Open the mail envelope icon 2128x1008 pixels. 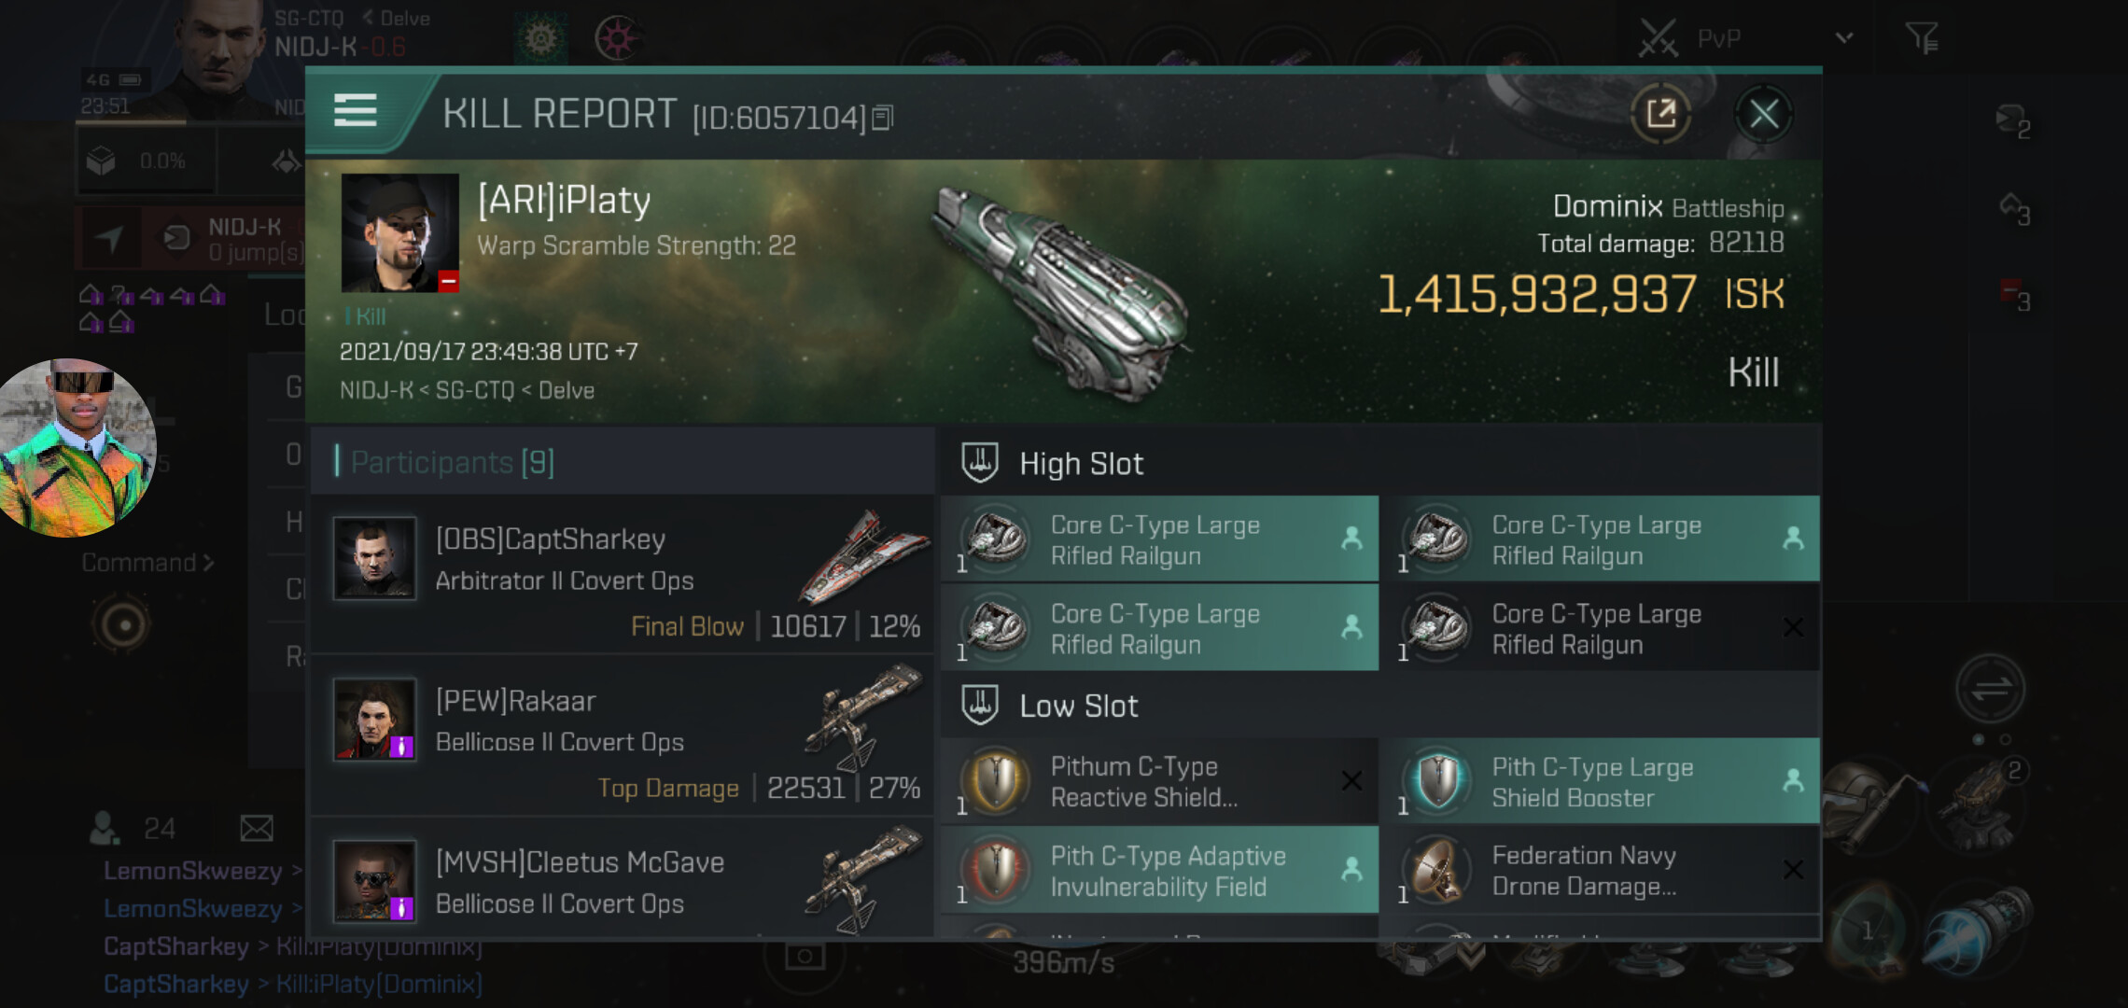256,828
